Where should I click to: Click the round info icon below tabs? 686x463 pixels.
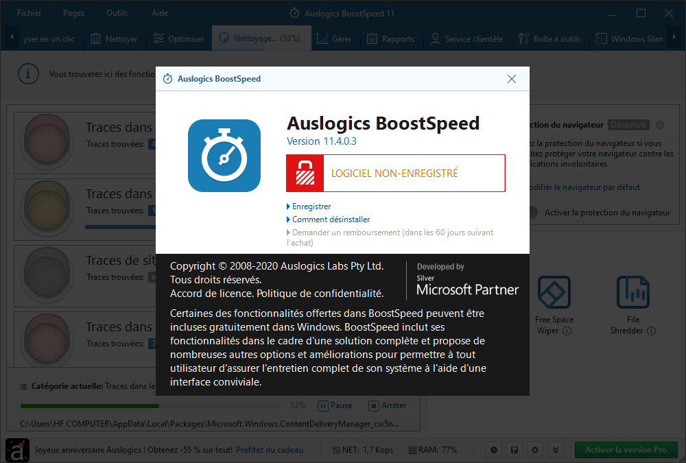coord(28,74)
